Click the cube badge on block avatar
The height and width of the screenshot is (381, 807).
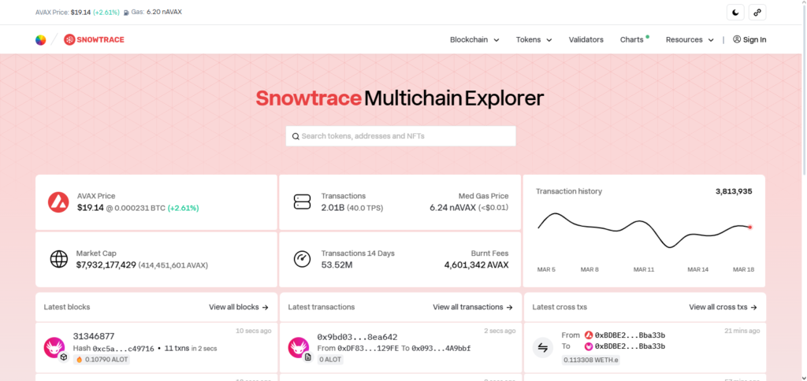(64, 357)
